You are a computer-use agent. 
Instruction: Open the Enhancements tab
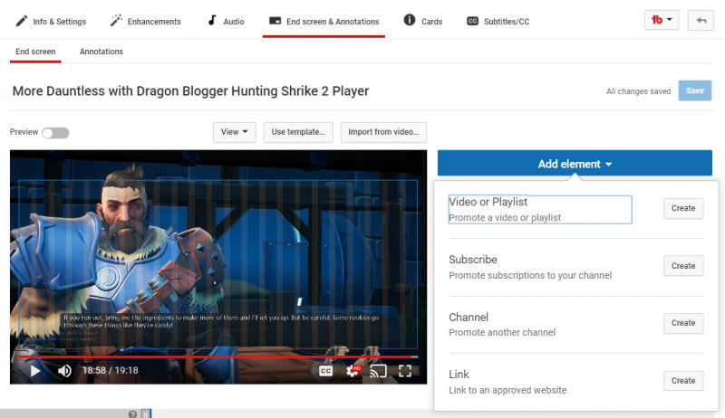(146, 21)
